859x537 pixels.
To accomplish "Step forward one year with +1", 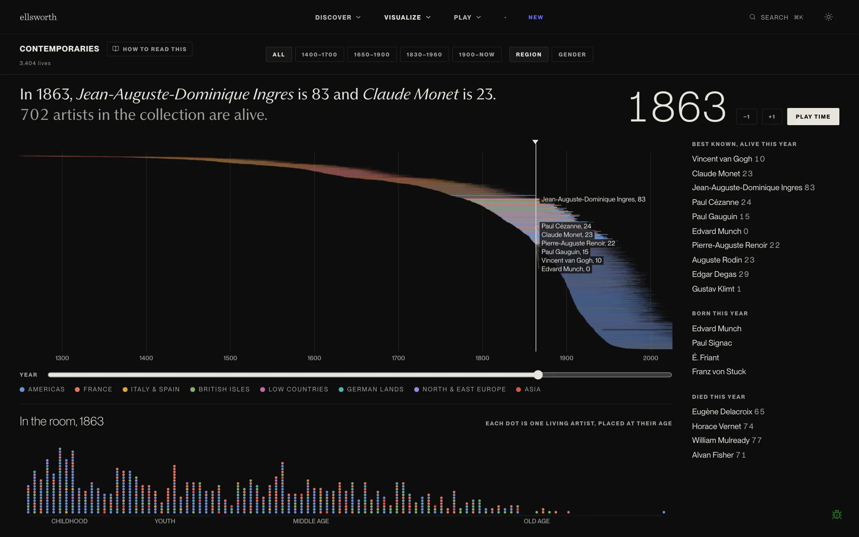I will pos(772,117).
